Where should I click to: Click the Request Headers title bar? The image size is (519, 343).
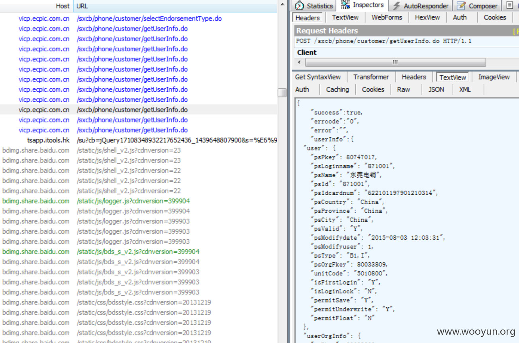[x=406, y=31]
